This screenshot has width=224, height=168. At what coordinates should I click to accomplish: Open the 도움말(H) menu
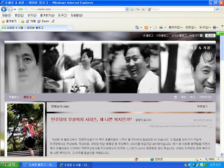[77, 15]
